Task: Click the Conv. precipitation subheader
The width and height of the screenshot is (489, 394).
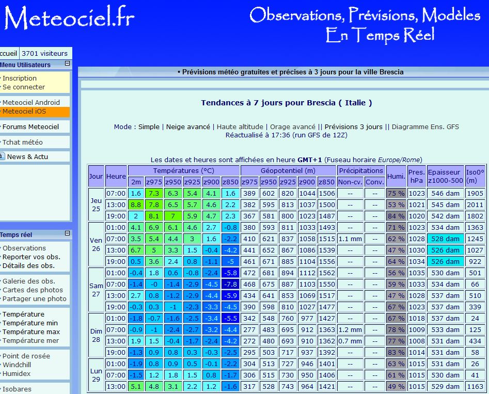Action: (x=375, y=182)
